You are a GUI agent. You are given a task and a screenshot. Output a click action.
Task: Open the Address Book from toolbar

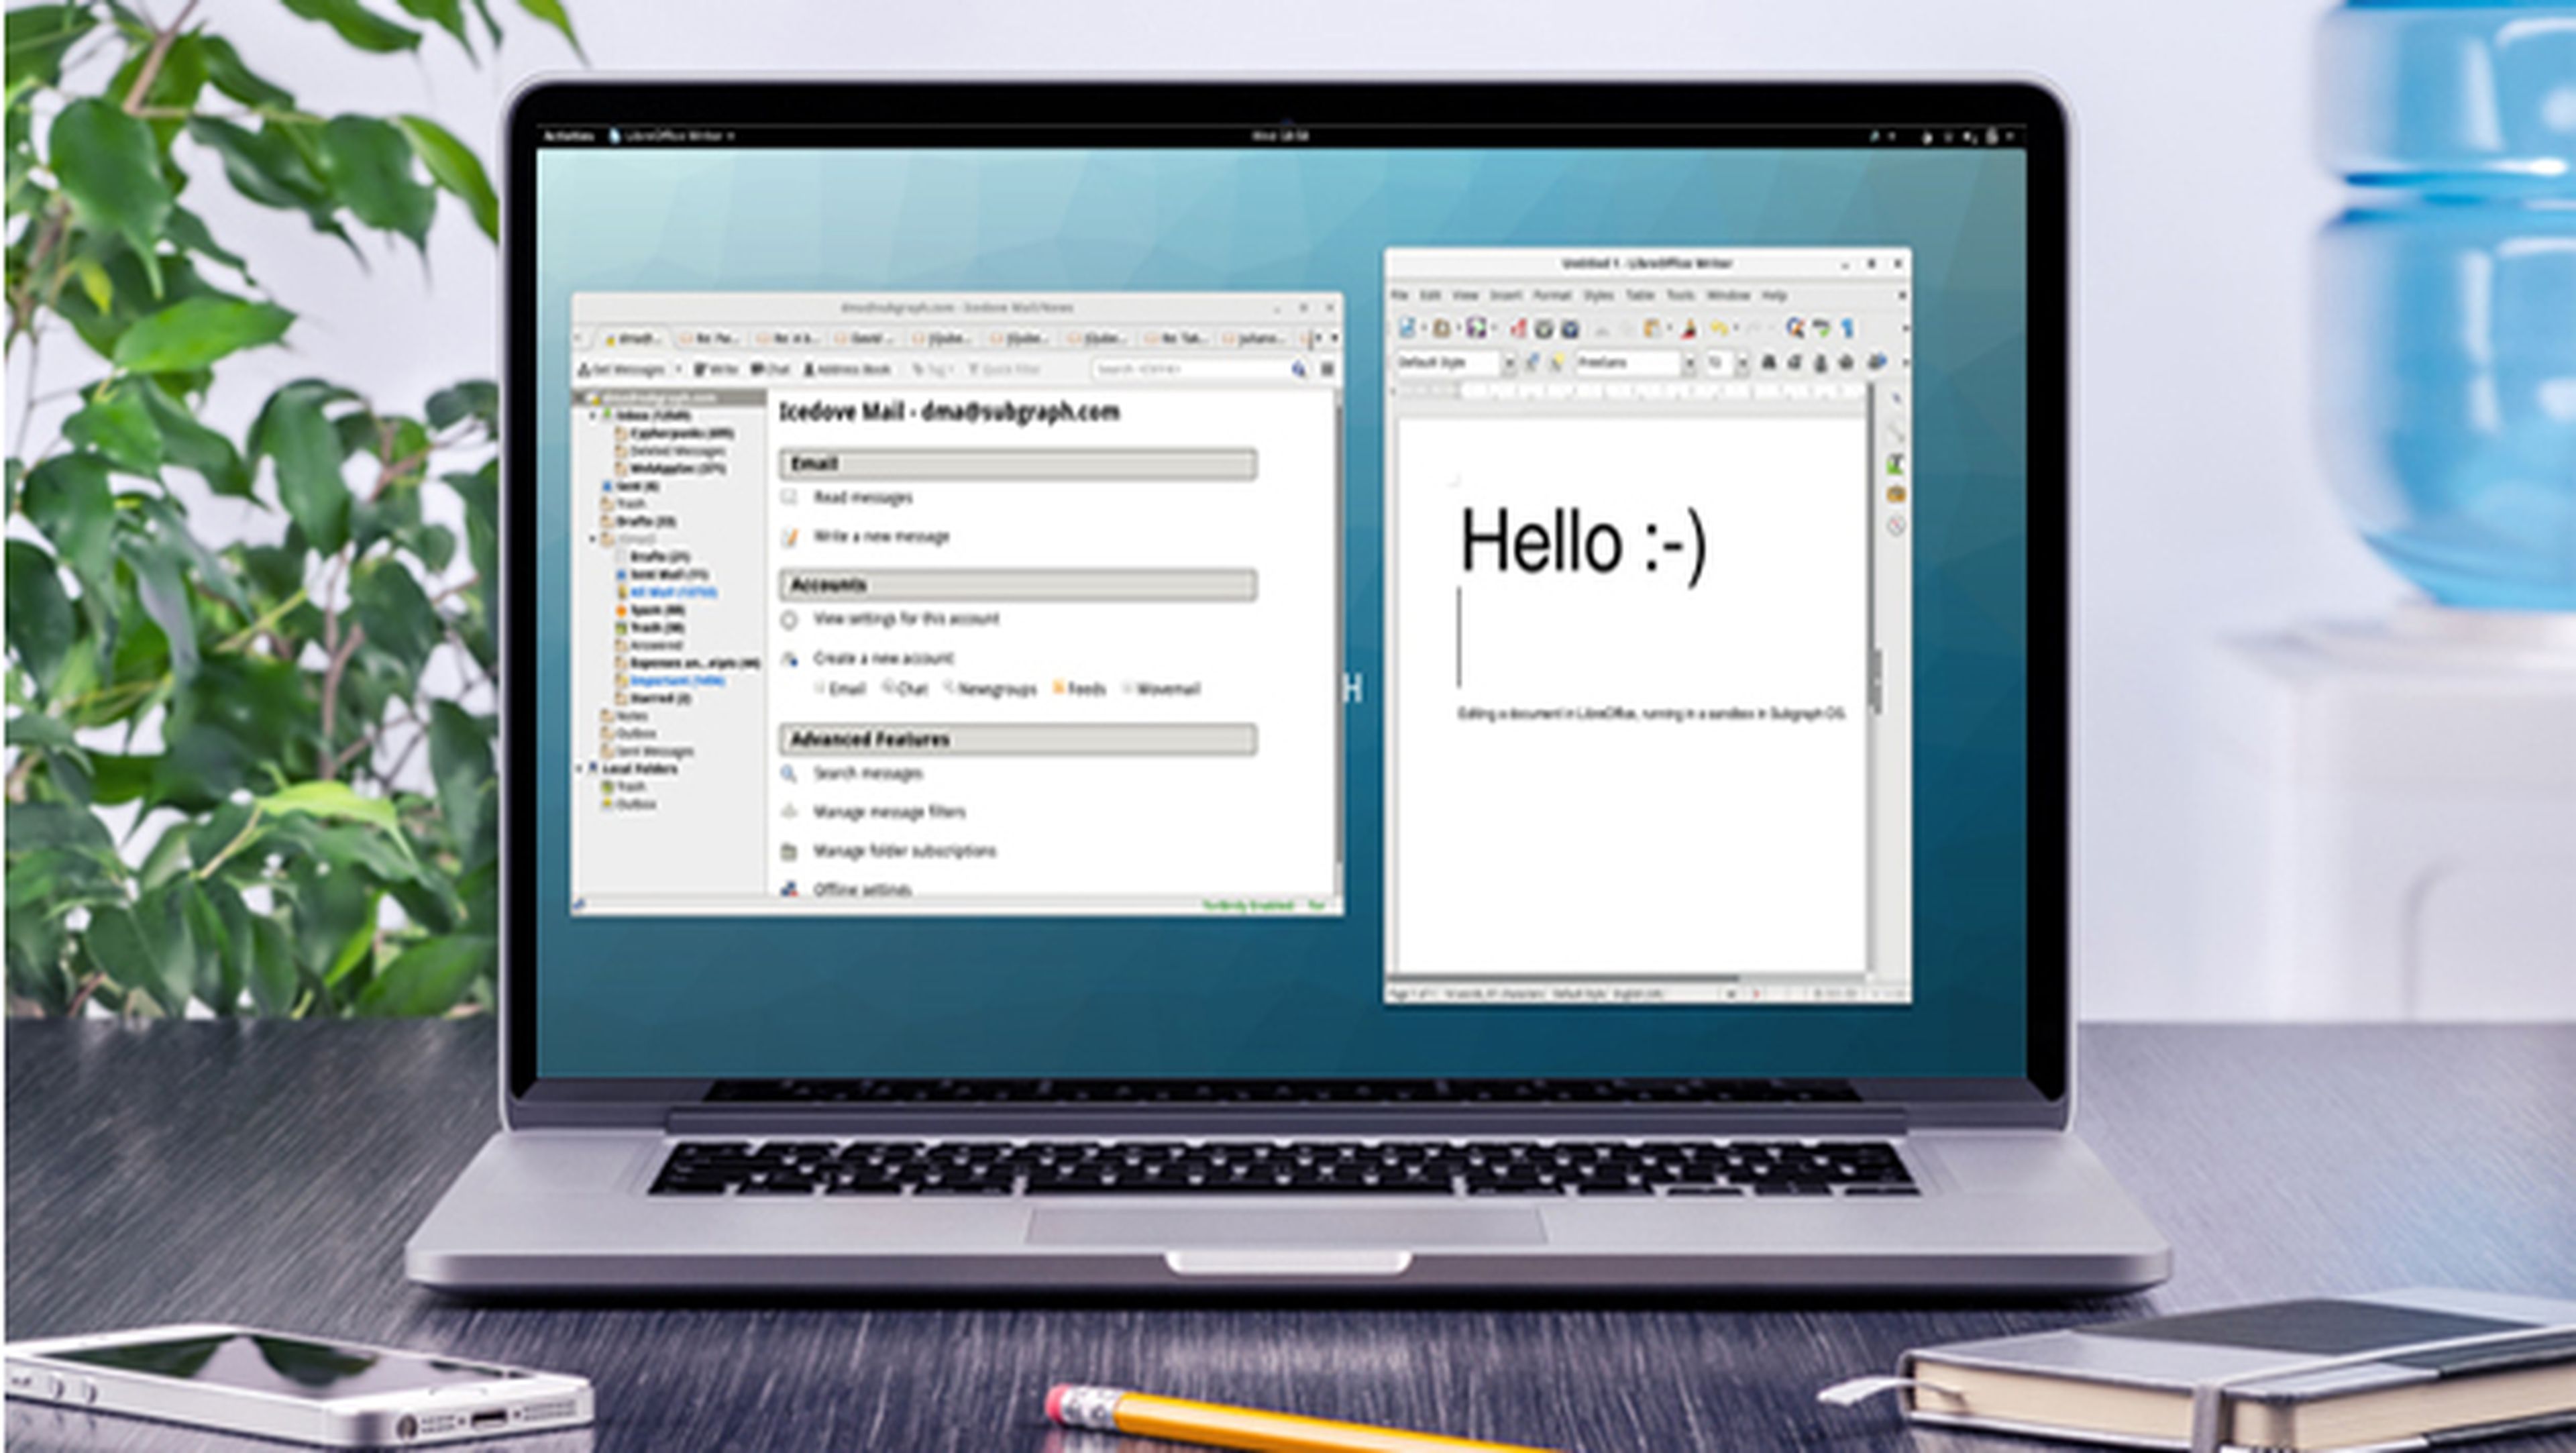click(x=847, y=369)
